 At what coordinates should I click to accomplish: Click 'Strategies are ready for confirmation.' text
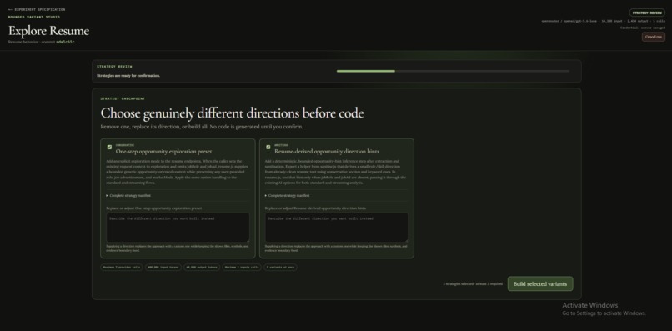coord(128,76)
